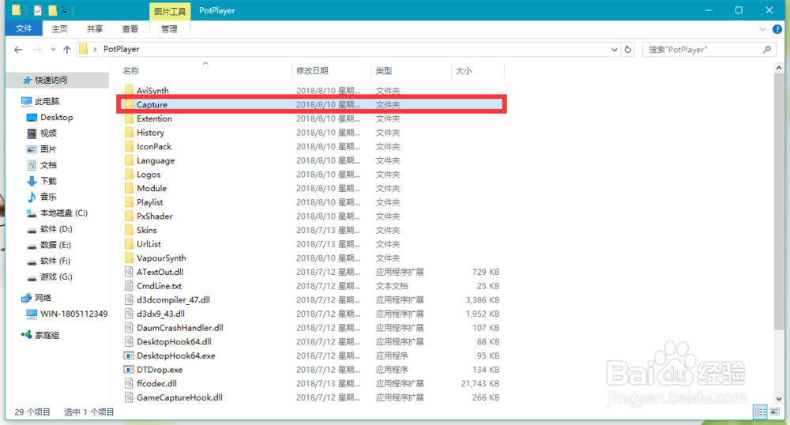
Task: Click Properties icon in quick access toolbar
Action: tap(37, 10)
